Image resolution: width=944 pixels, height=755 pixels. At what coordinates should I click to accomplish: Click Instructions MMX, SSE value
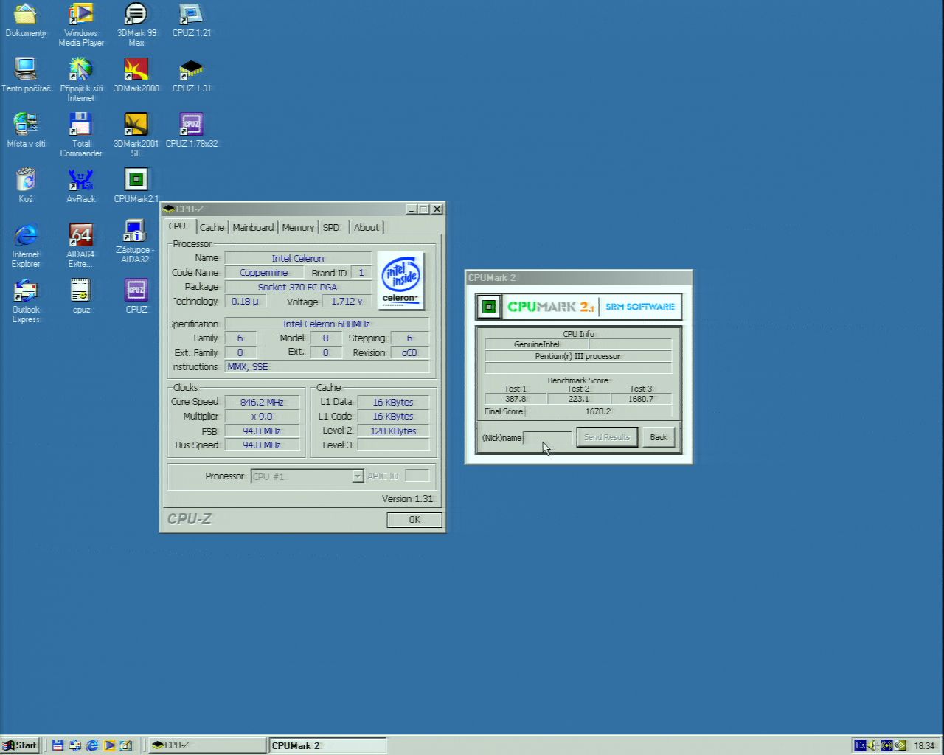click(x=326, y=366)
